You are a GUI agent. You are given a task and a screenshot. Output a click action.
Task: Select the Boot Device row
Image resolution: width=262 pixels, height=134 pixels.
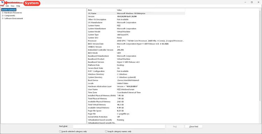[x=136, y=80]
